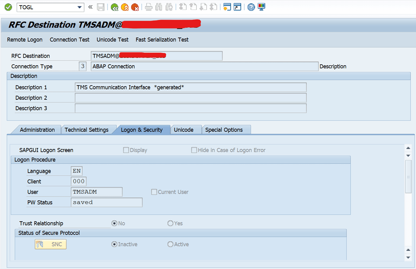Click the Trust Relationship label
Screen dimensions: 416x269
pyautogui.click(x=41, y=223)
